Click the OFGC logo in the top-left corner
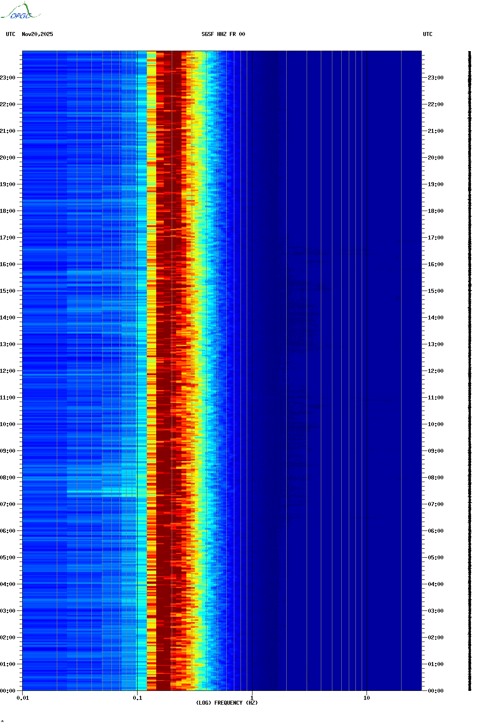 click(x=20, y=12)
